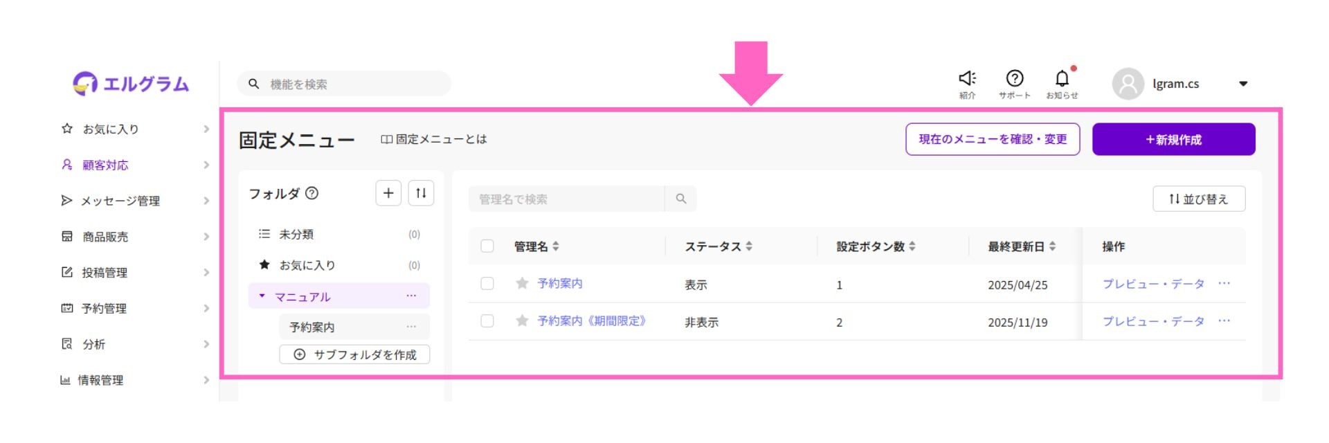Click 現在のメニューを確認・変更 button

[992, 139]
